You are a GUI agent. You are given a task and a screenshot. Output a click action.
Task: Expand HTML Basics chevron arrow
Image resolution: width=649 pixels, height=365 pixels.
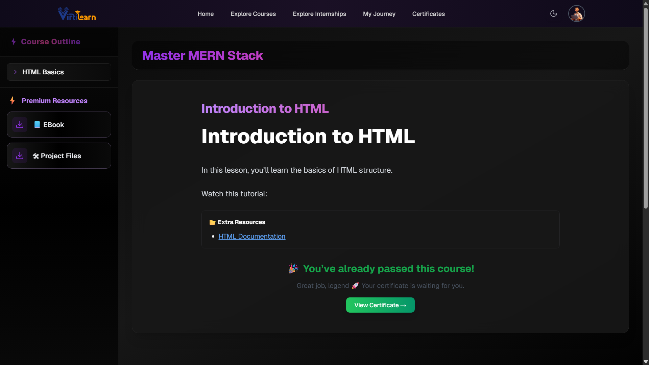click(16, 72)
